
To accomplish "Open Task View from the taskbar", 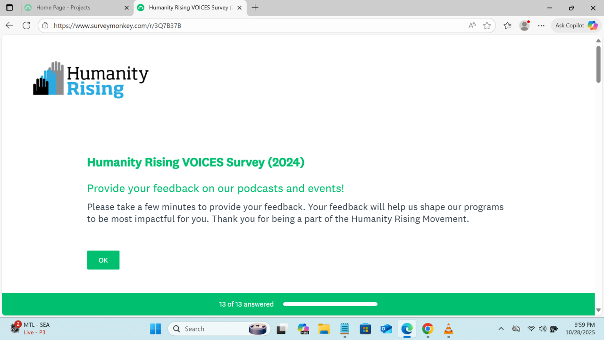I will click(x=282, y=329).
